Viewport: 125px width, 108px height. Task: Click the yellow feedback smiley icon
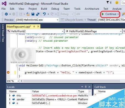(117, 2)
